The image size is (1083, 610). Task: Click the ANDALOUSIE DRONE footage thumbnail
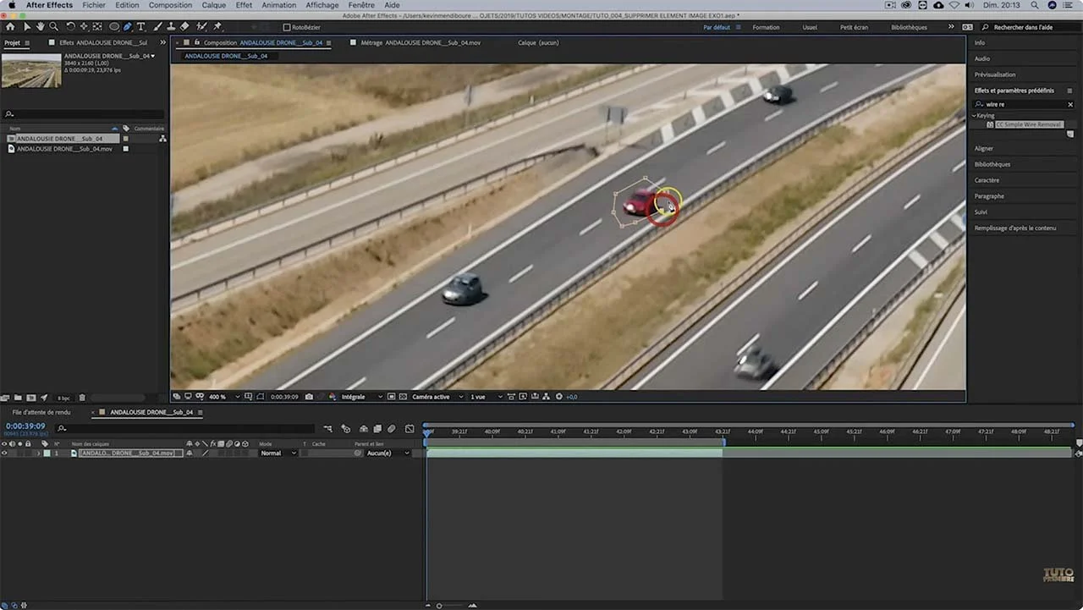click(x=31, y=70)
